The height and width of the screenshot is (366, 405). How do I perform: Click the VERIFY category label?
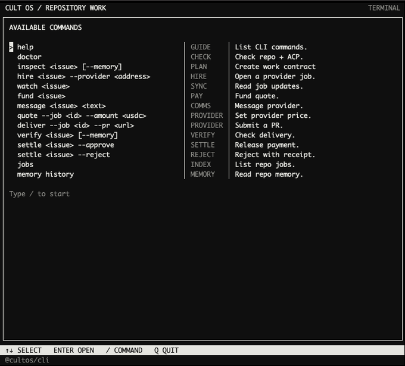(x=202, y=135)
